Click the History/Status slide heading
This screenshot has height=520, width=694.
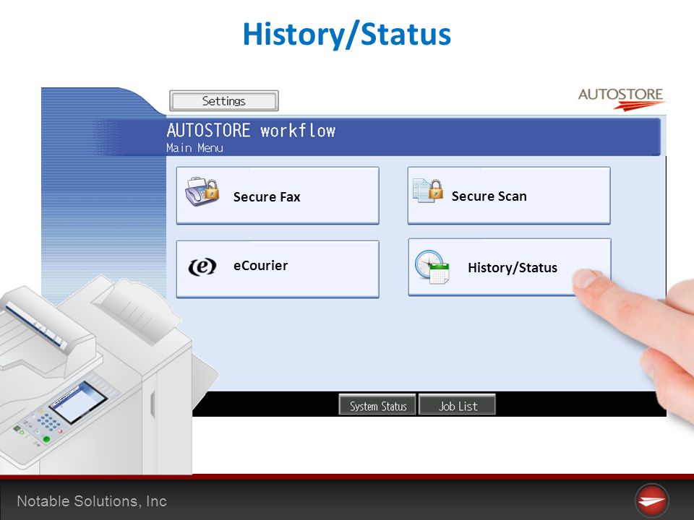point(347,34)
